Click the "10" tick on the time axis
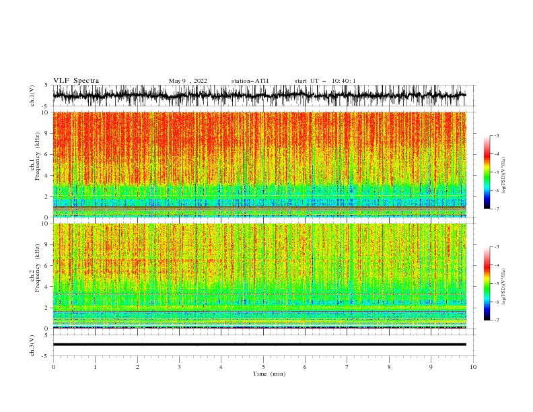The width and height of the screenshot is (533, 412). (x=473, y=367)
